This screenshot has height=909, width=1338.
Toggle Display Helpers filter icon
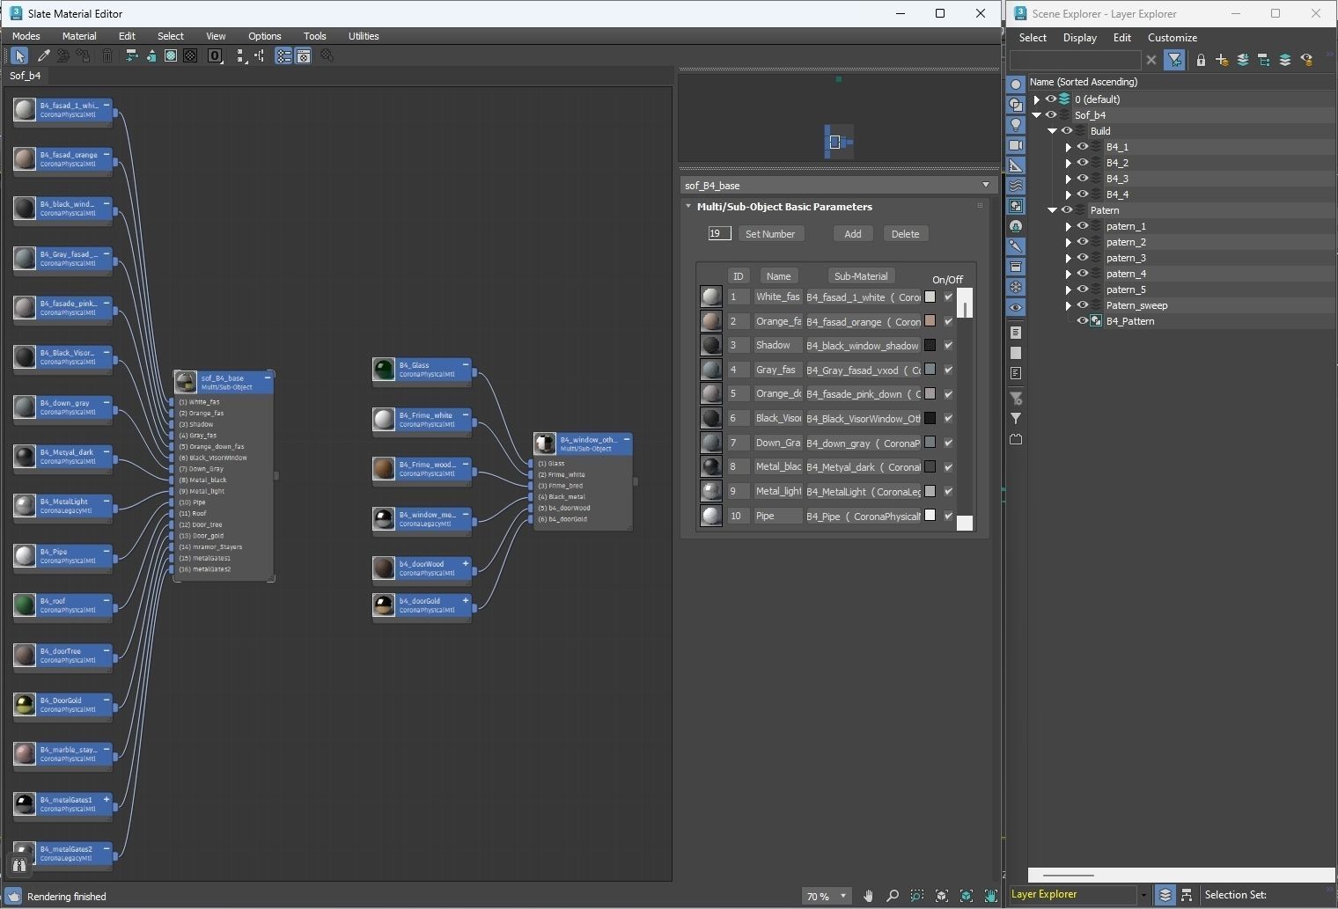[x=1016, y=165]
